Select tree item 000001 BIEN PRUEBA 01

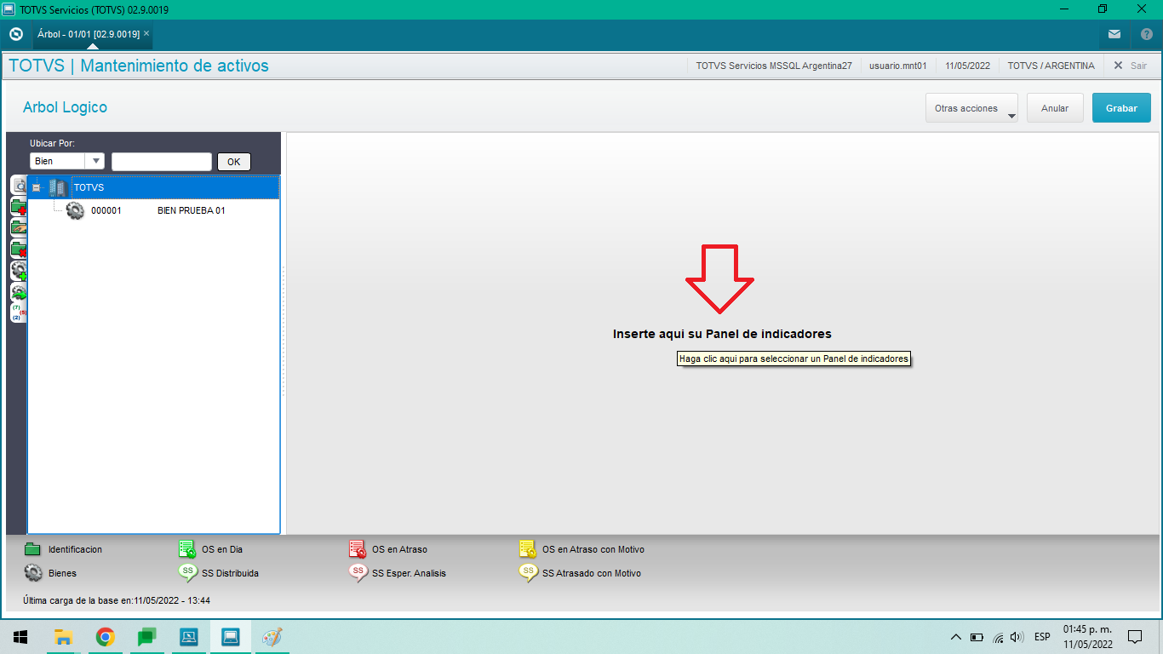coord(153,210)
